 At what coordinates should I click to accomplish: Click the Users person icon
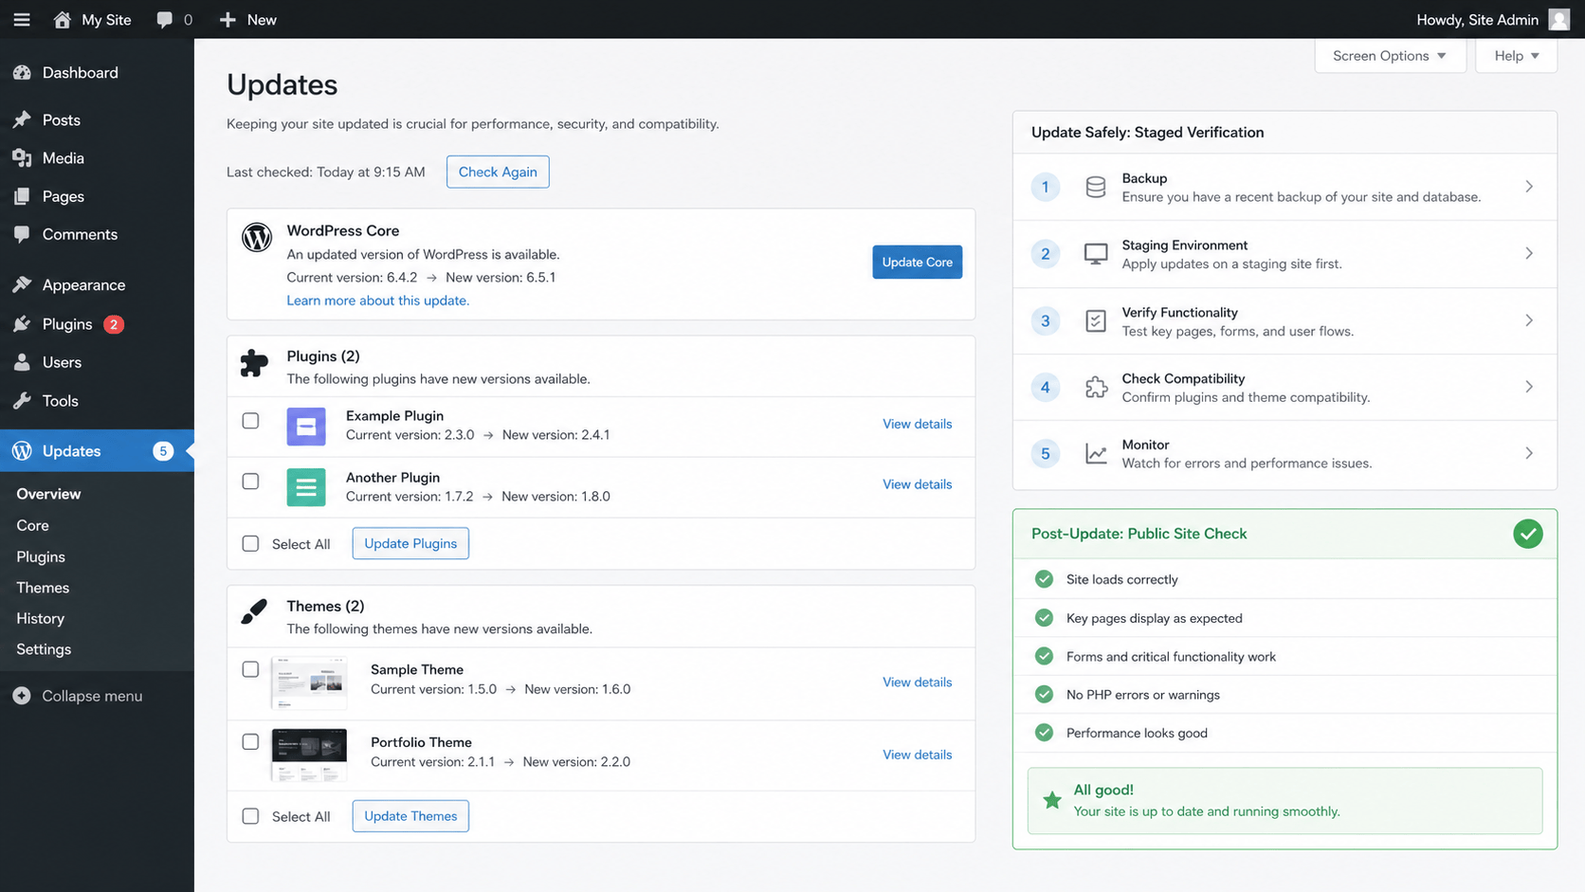22,362
